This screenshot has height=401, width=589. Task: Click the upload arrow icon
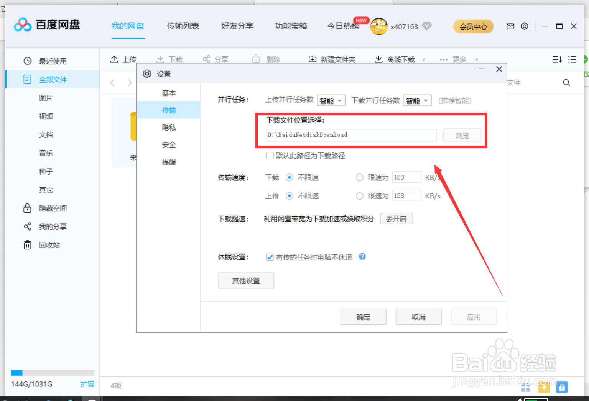(114, 59)
